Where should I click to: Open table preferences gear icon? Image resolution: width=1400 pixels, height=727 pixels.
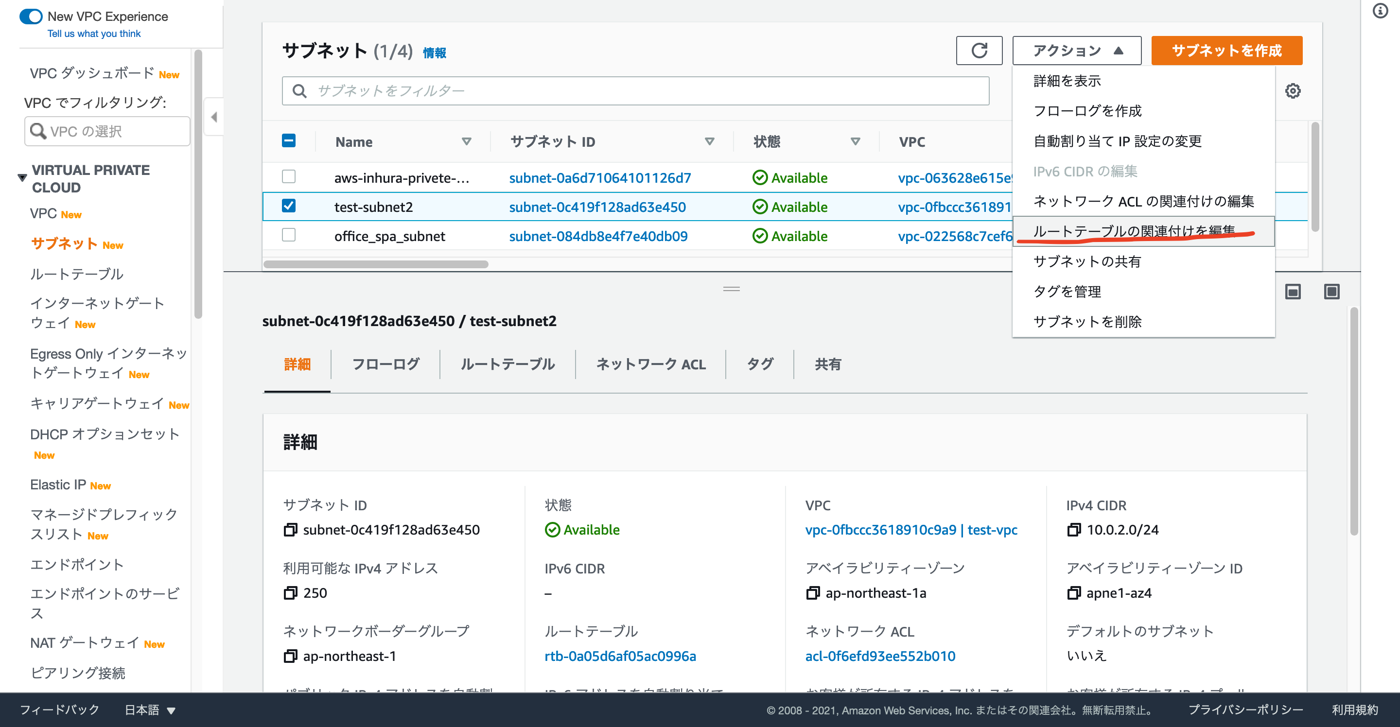coord(1293,91)
